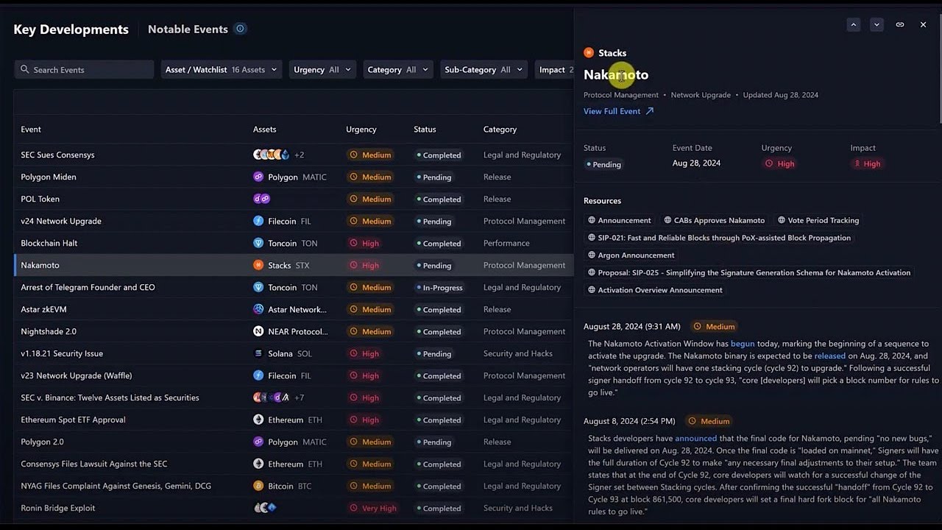The width and height of the screenshot is (942, 530).
Task: Open the SIP-021 Fast and Reliable Blocks resource
Action: click(719, 238)
